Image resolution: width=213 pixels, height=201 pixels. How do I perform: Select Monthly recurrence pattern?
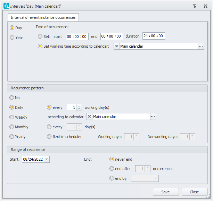click(x=12, y=127)
